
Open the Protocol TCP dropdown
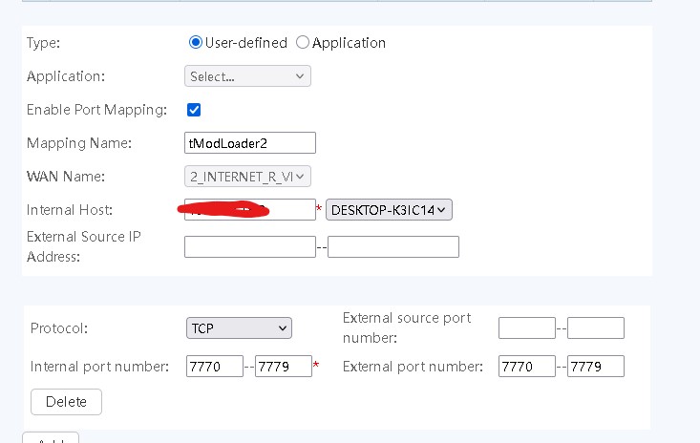[x=239, y=328]
